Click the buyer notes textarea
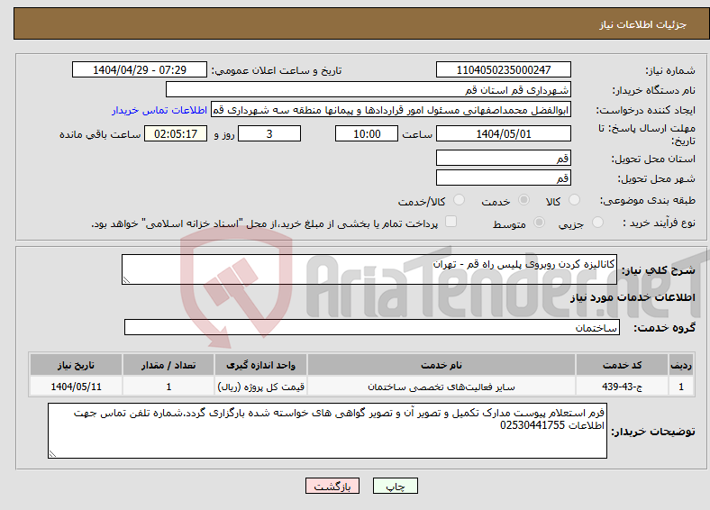Screen dimensions: 710x510 tap(327, 431)
